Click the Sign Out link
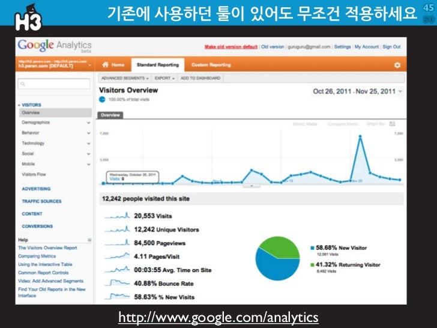The image size is (437, 328). (391, 47)
